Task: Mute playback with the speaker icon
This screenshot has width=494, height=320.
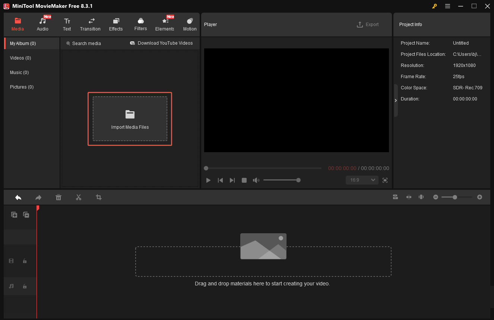Action: click(256, 180)
